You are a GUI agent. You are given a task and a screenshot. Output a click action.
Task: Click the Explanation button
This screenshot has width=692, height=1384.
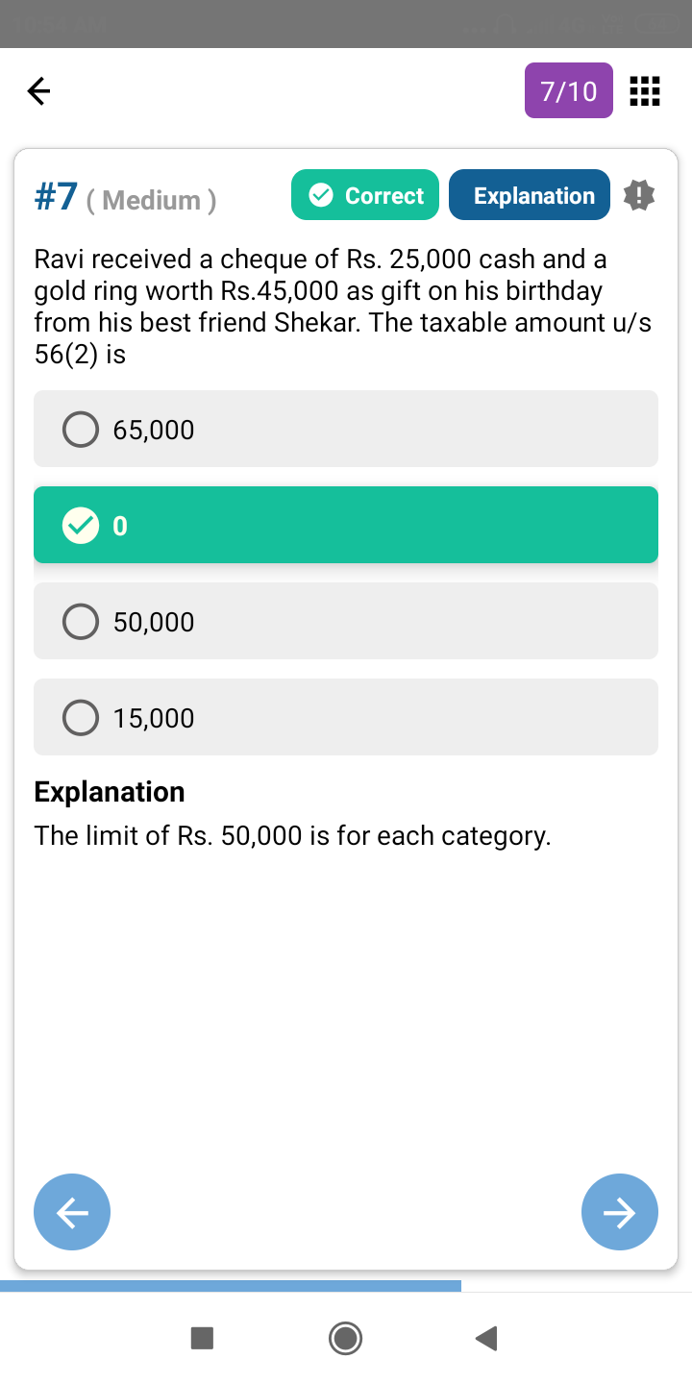pos(530,195)
